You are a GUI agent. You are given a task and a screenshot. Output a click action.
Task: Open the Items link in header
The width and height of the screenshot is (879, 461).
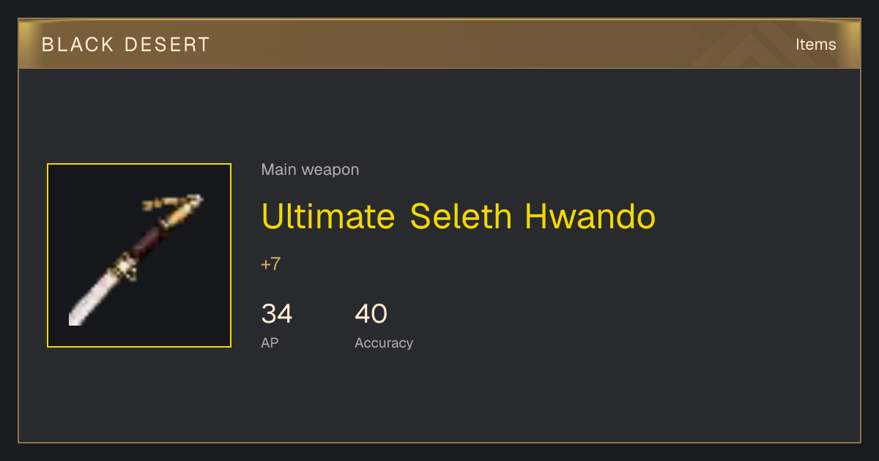815,44
